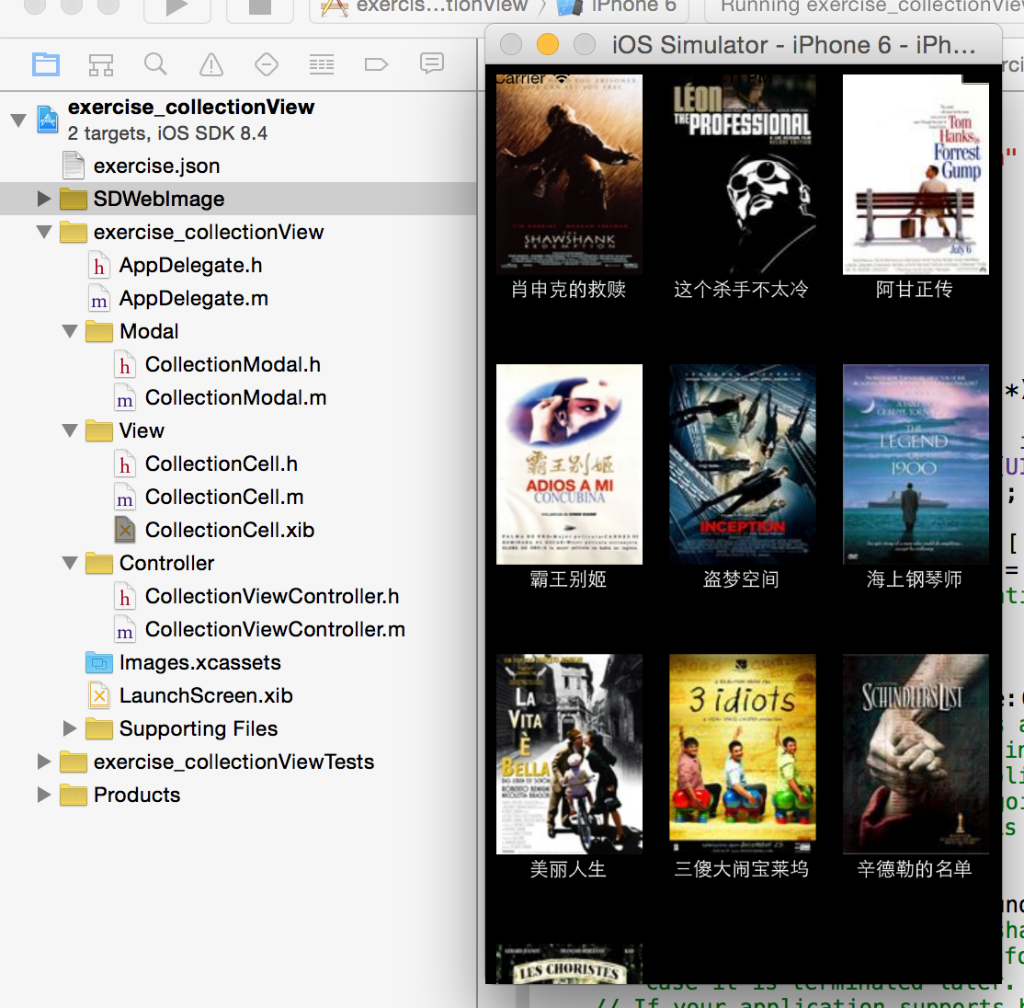Open the Debug navigator icon
The height and width of the screenshot is (1008, 1024).
click(x=322, y=64)
